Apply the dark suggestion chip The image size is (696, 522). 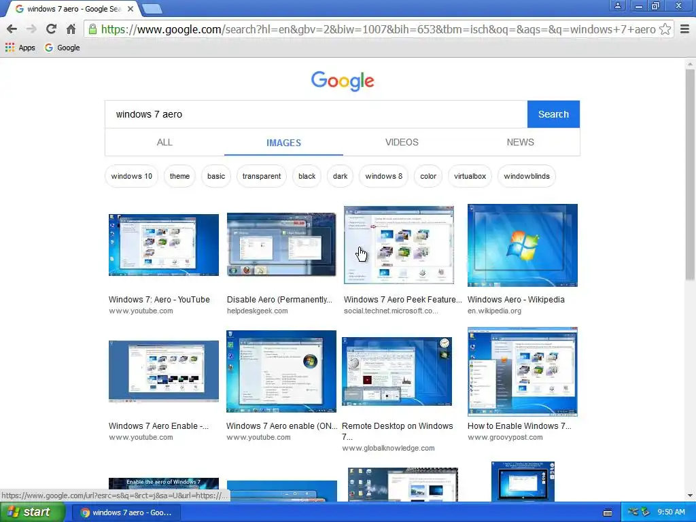(x=340, y=176)
